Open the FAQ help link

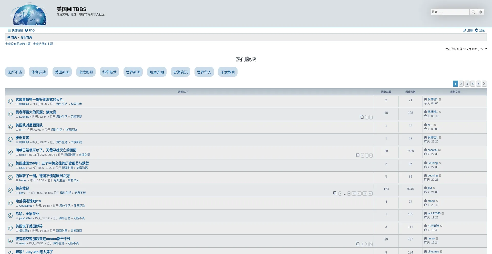pos(30,30)
